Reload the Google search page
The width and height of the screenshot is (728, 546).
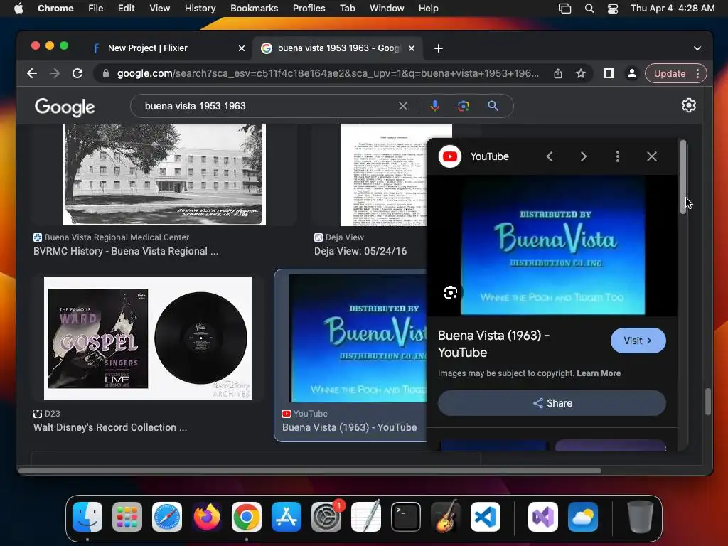[x=77, y=73]
